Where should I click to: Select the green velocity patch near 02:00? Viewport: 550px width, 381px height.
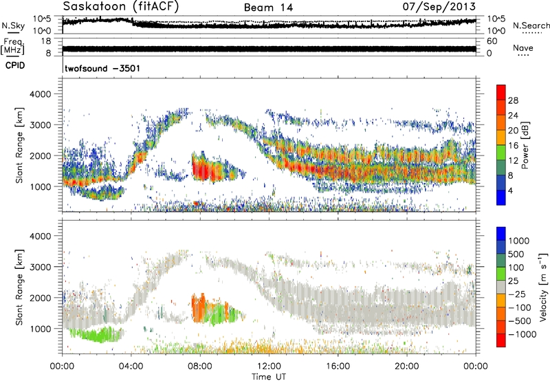coord(98,334)
